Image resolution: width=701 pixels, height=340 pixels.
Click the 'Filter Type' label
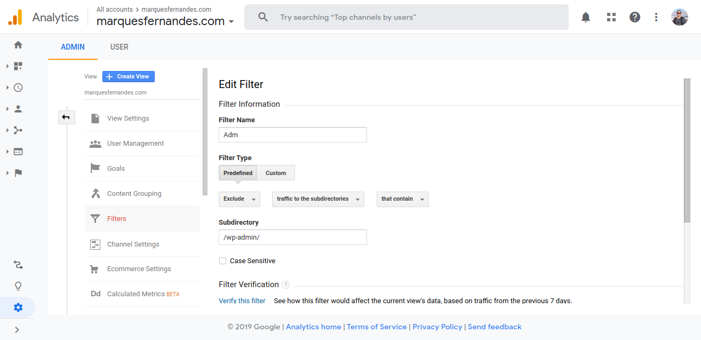tap(235, 158)
